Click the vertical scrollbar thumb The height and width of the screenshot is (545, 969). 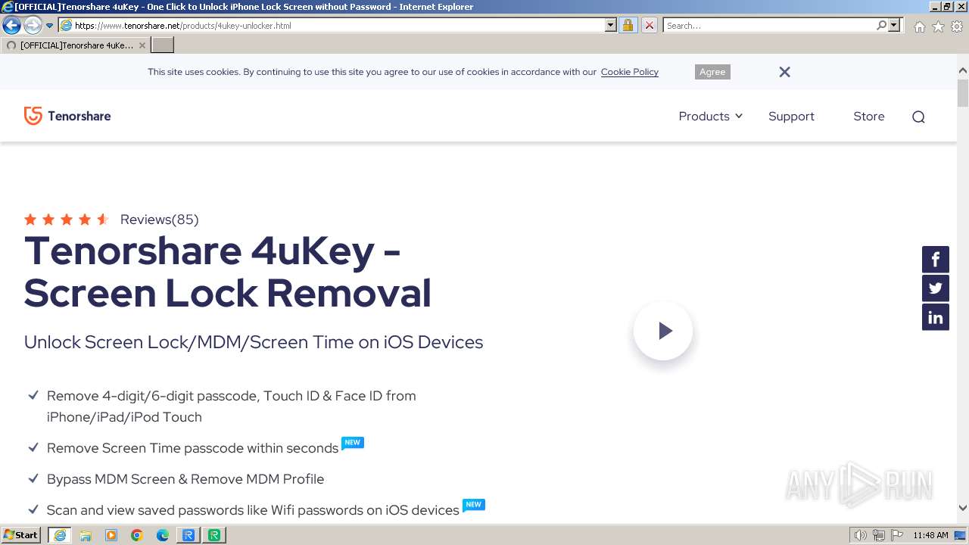[x=962, y=93]
